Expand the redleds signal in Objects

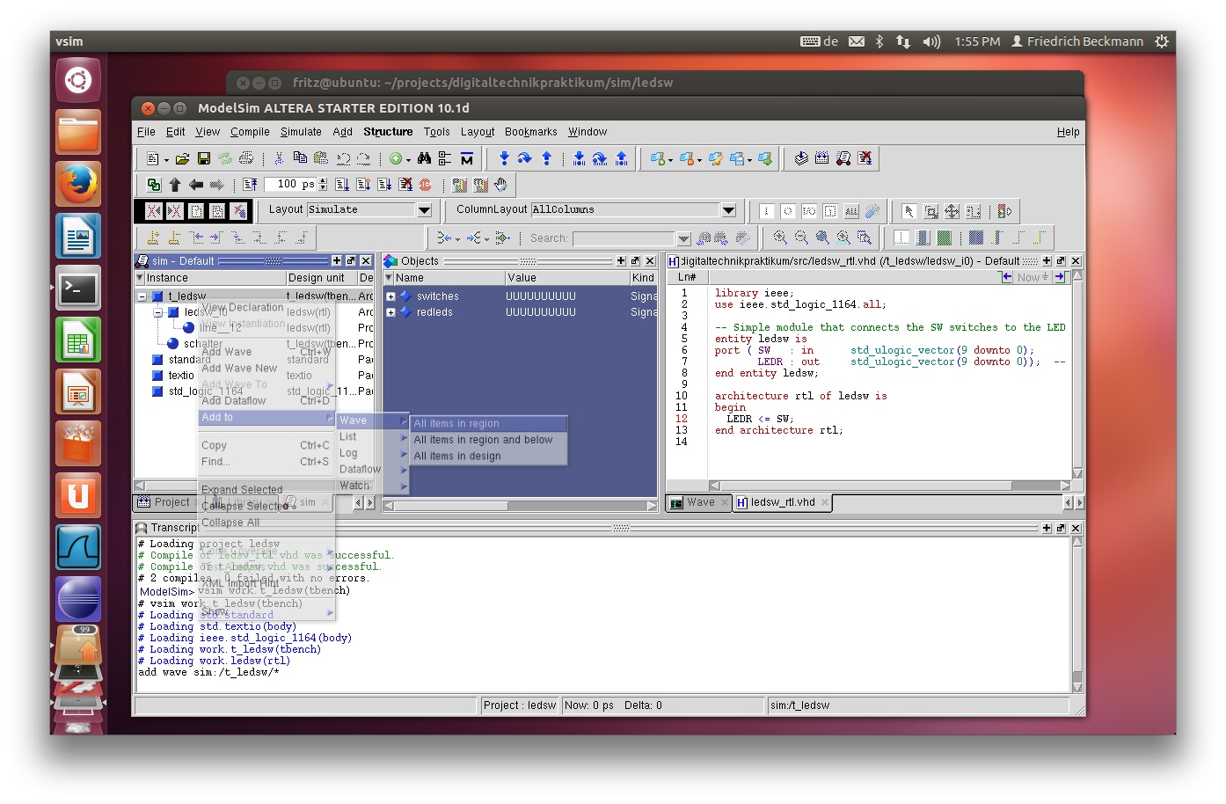[390, 312]
